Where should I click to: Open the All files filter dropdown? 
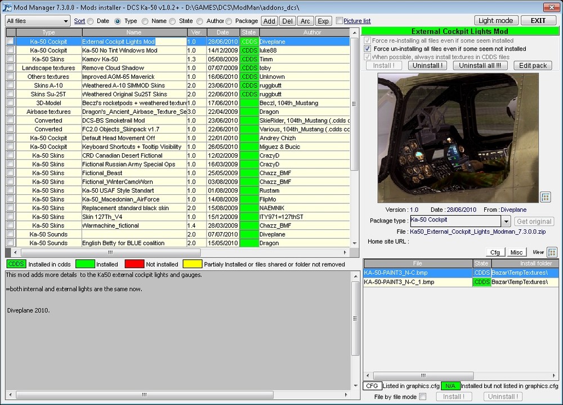(66, 21)
